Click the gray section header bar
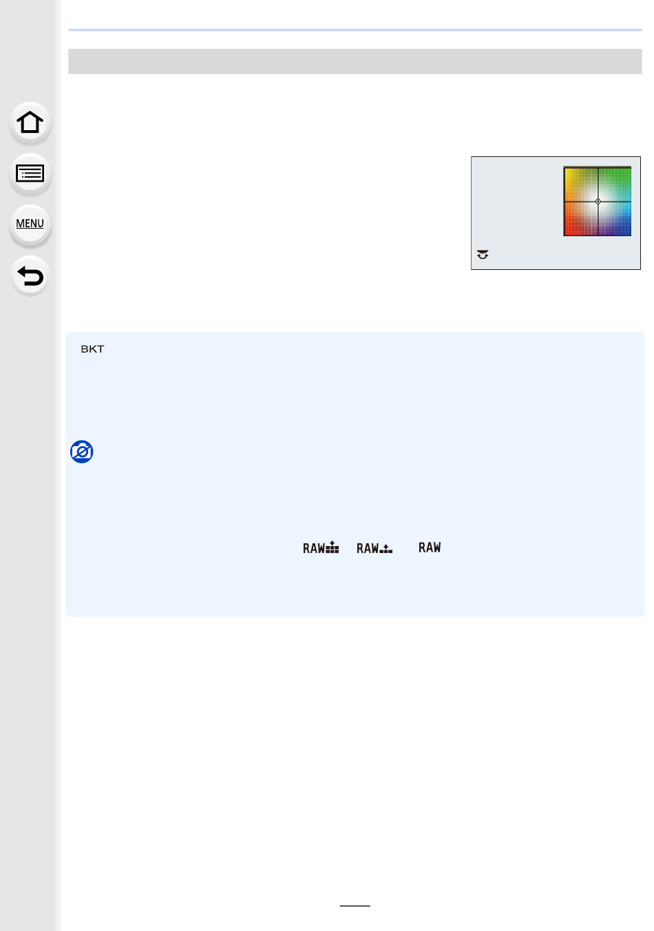This screenshot has width=654, height=931. [355, 61]
